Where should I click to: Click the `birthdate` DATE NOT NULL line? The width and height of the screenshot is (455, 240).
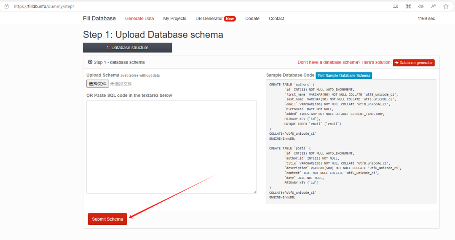click(x=309, y=109)
